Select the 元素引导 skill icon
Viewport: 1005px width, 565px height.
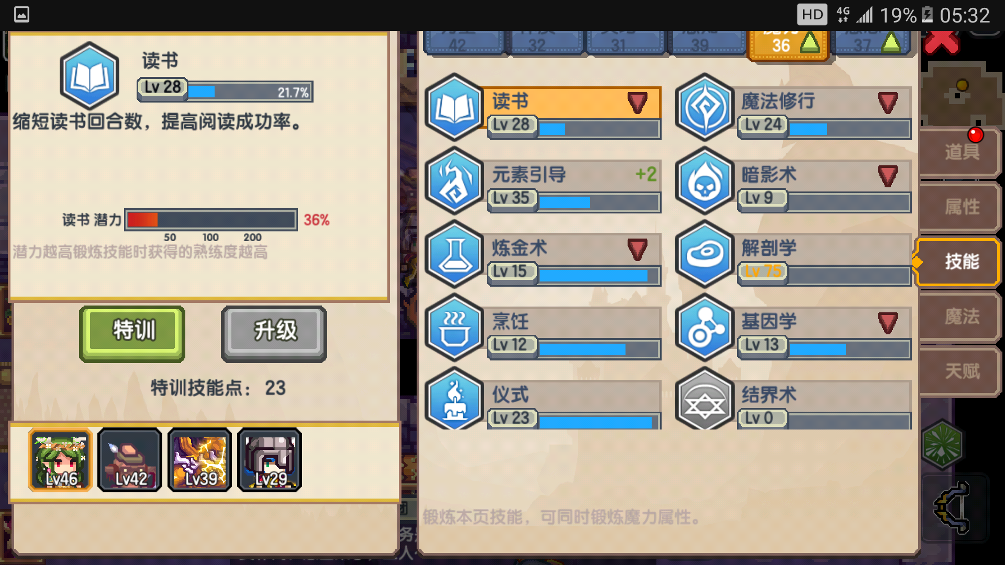coord(454,181)
